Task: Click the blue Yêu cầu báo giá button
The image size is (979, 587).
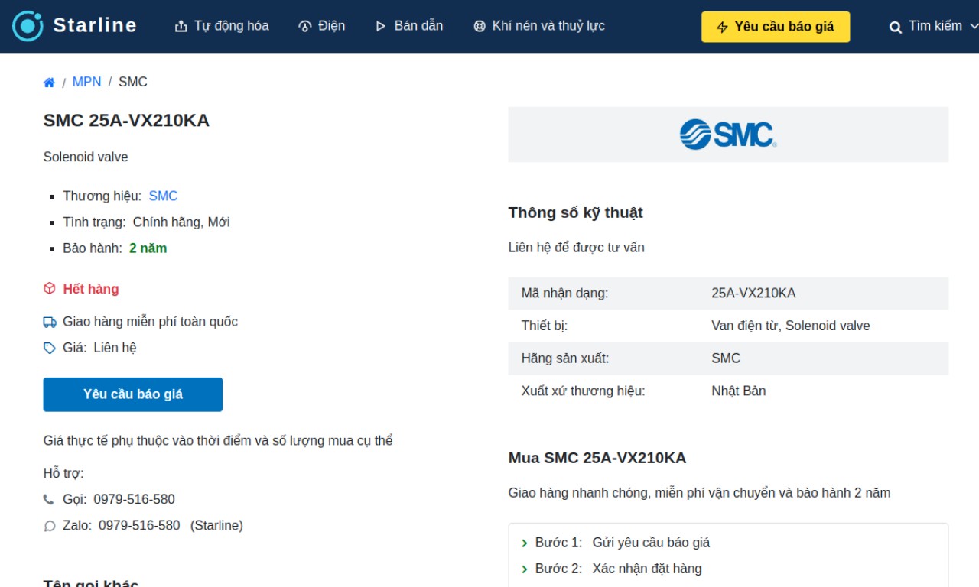Action: click(x=133, y=394)
